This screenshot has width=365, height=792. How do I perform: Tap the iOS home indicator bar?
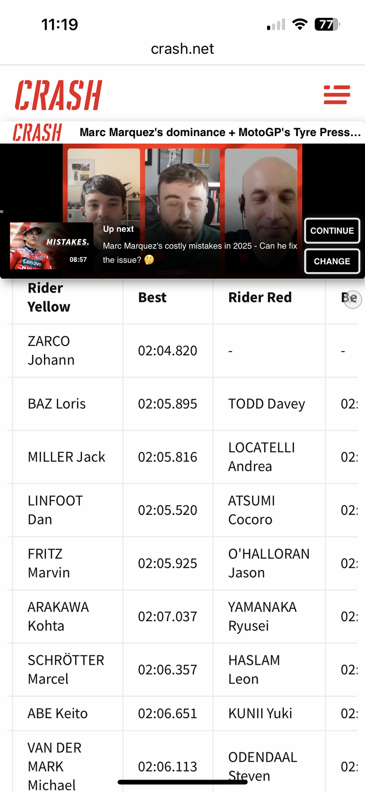point(182,782)
